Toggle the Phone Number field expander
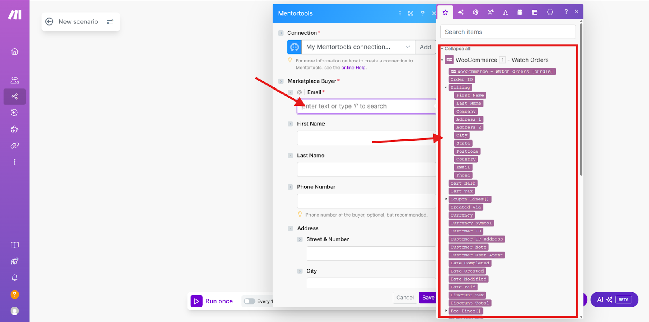The height and width of the screenshot is (322, 649). point(290,187)
